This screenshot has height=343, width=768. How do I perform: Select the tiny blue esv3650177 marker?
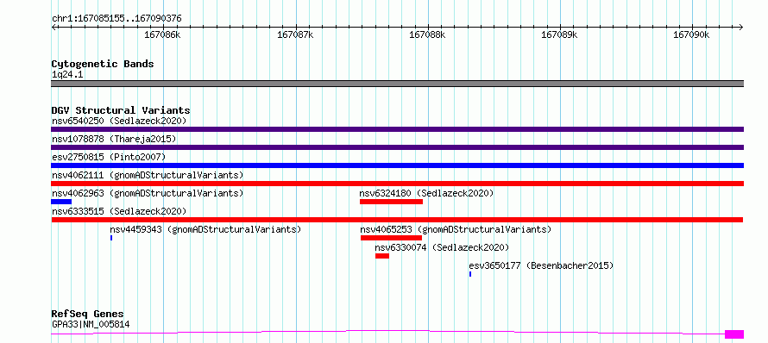click(470, 274)
